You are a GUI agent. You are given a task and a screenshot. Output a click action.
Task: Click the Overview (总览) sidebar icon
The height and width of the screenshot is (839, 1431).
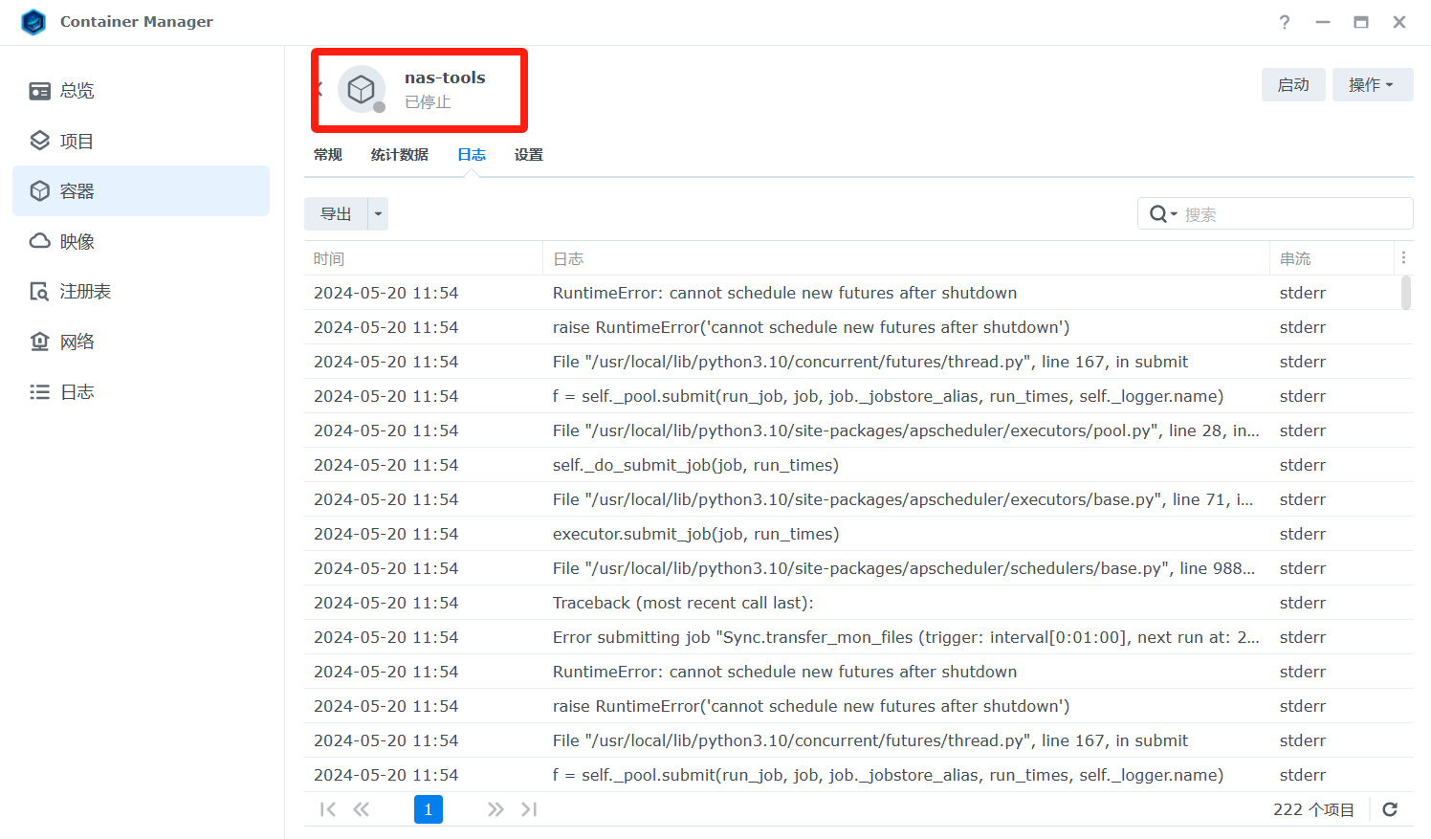coord(39,91)
